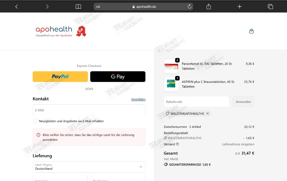The width and height of the screenshot is (287, 181).
Task: Click the Paracetamol price 9,36 €
Action: click(x=250, y=64)
